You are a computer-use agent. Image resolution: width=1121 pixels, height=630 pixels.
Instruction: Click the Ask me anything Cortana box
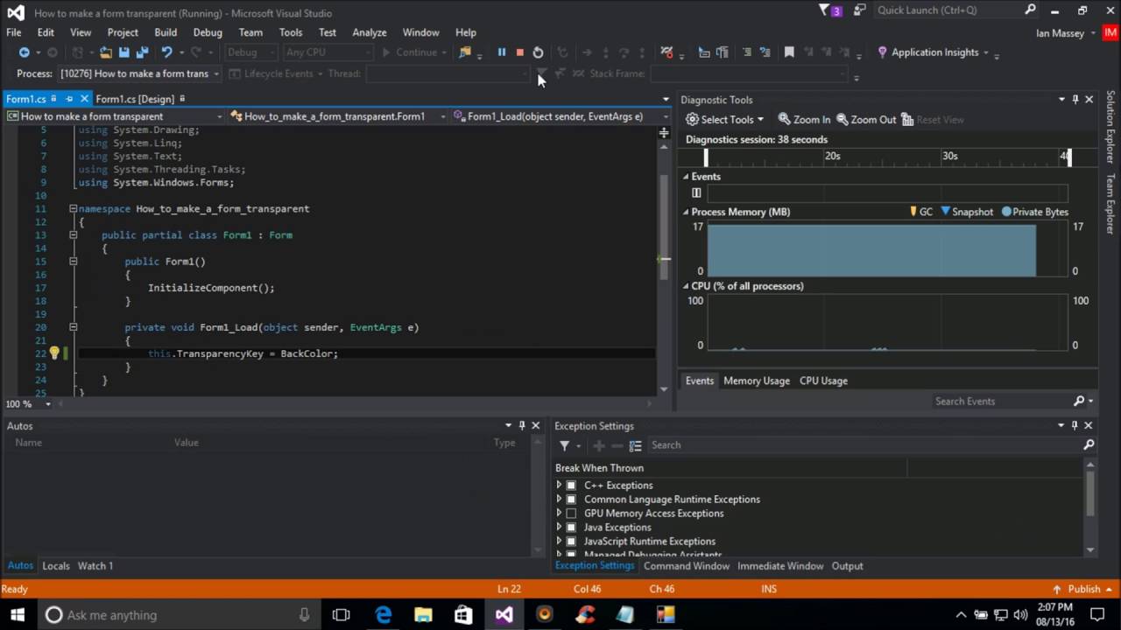tap(179, 615)
